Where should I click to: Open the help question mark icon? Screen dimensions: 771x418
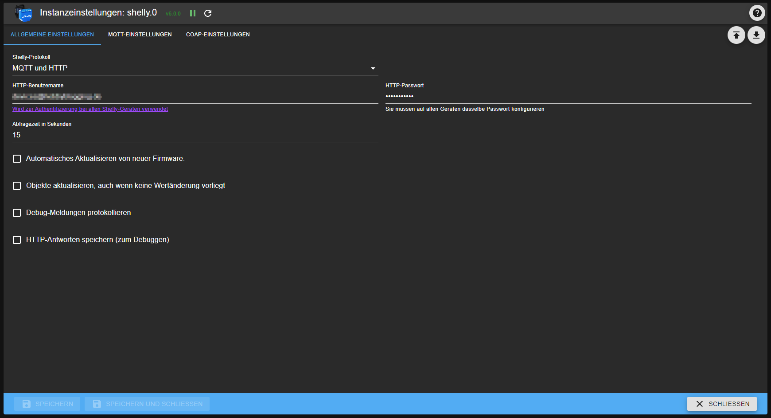(x=757, y=13)
